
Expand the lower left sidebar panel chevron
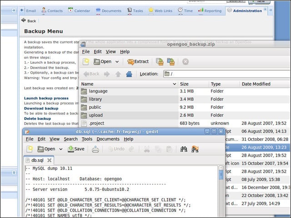click(14, 173)
